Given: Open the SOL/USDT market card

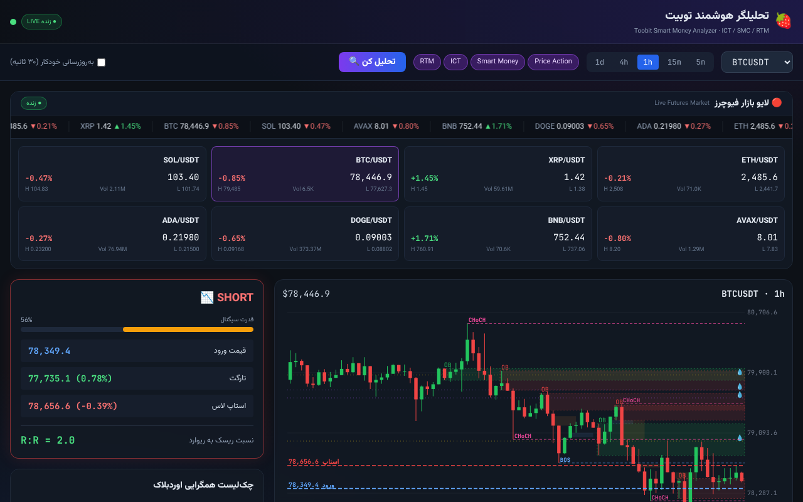Looking at the screenshot, I should 112,174.
